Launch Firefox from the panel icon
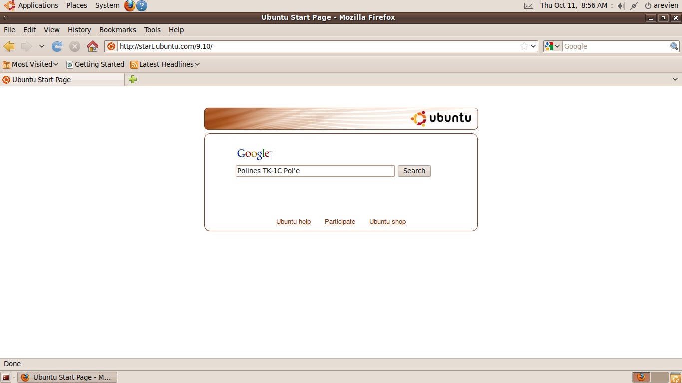 130,6
